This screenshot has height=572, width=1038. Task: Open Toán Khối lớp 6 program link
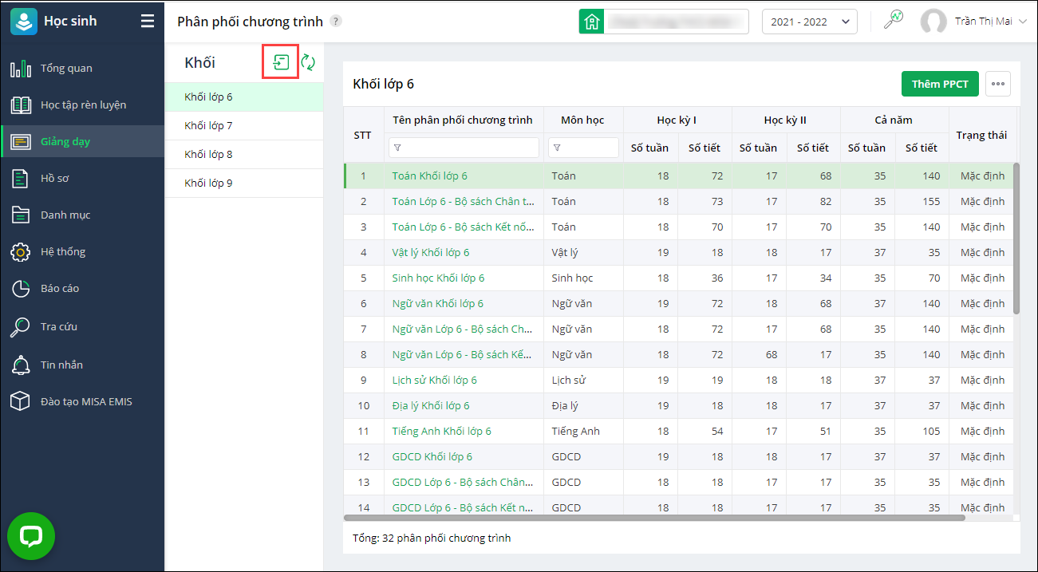[429, 176]
